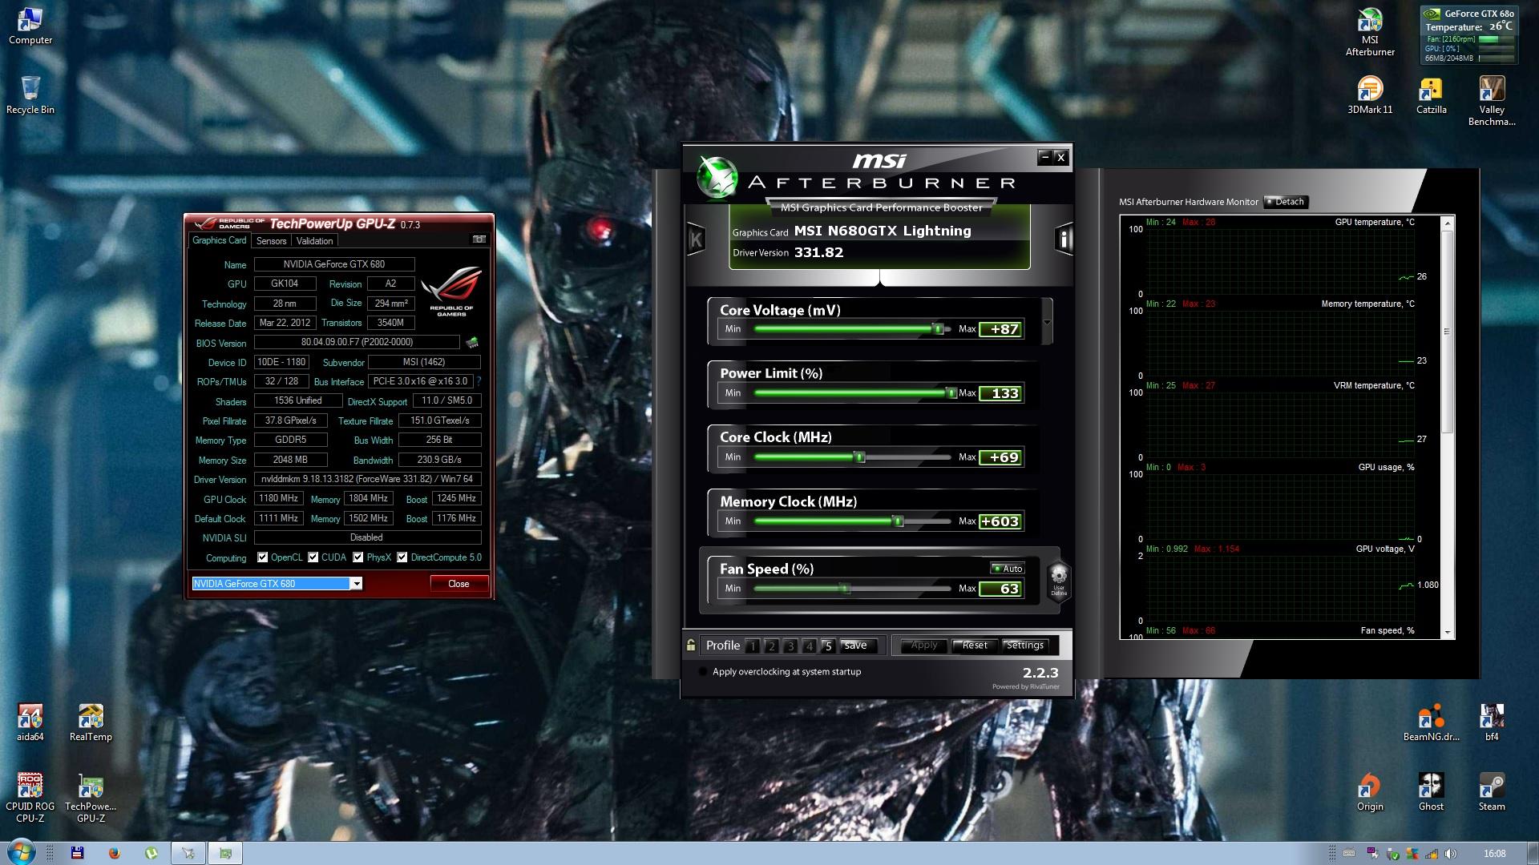Toggle the OpenCL checkbox in GPU-Z

(x=262, y=557)
